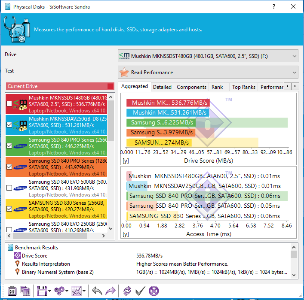This screenshot has height=300, width=304.
Task: Click the checkmark OK icon
Action: 140,291
